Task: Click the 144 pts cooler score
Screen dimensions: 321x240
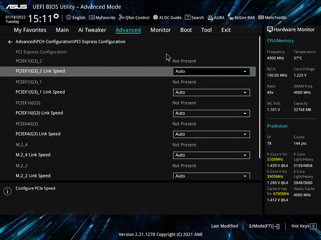Action: pyautogui.click(x=300, y=144)
